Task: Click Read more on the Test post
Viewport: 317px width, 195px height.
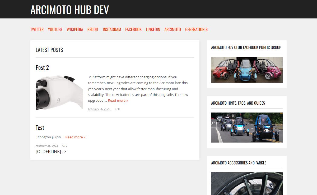Action: tap(75, 137)
